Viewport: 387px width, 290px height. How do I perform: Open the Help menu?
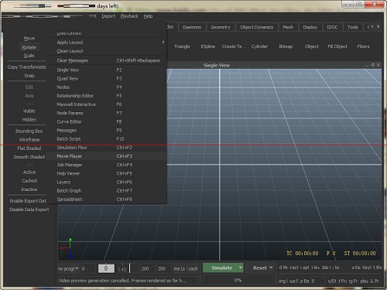148,16
